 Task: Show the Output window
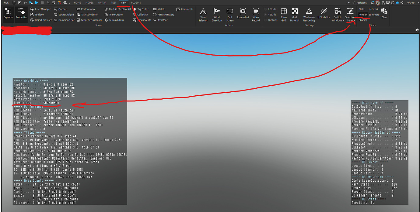(x=60, y=9)
